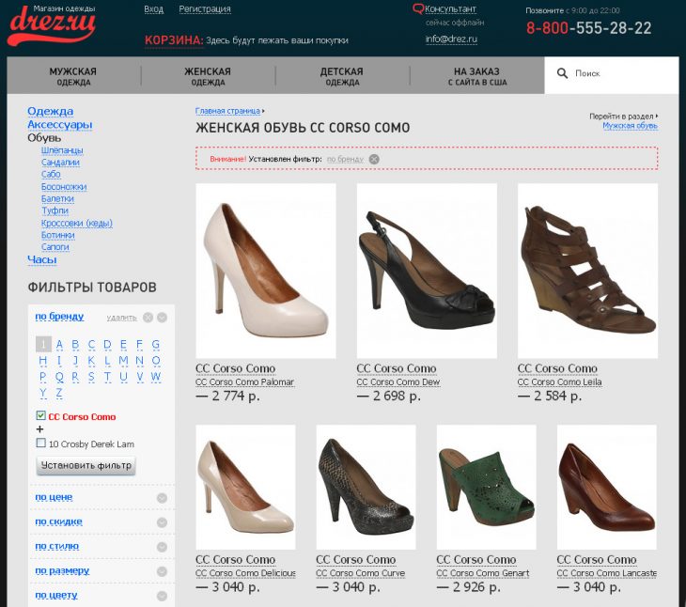Click the Консультант chat icon
Viewport: 686px width, 607px height.
418,9
